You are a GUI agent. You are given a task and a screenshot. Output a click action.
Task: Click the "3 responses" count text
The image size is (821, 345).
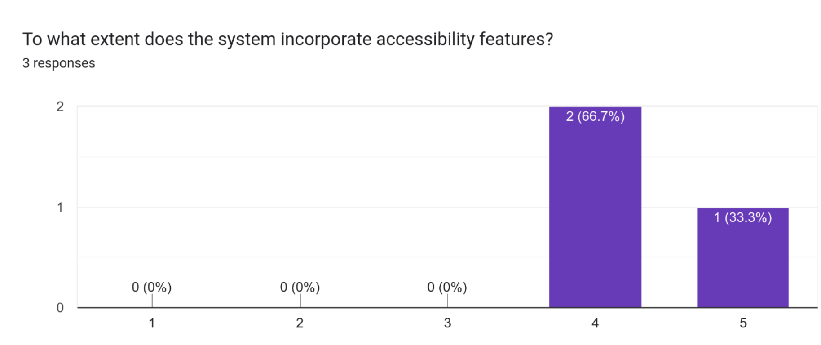pyautogui.click(x=59, y=63)
